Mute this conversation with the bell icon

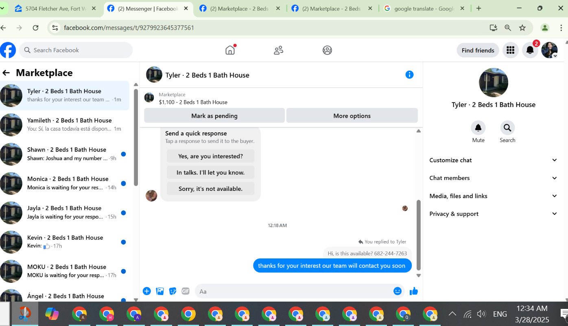[478, 128]
